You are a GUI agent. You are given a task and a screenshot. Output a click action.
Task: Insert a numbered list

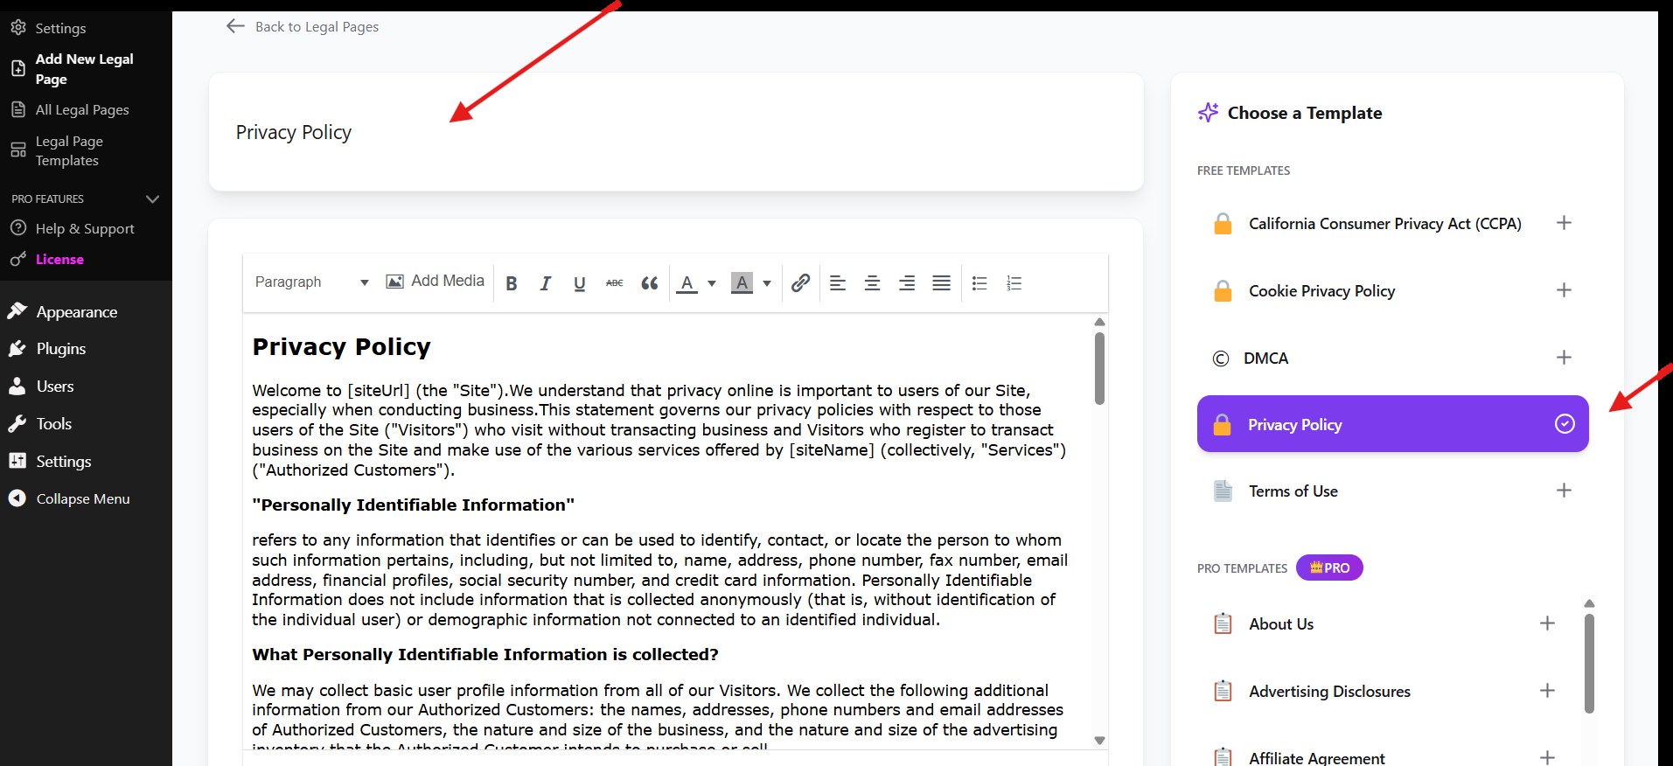point(1014,282)
